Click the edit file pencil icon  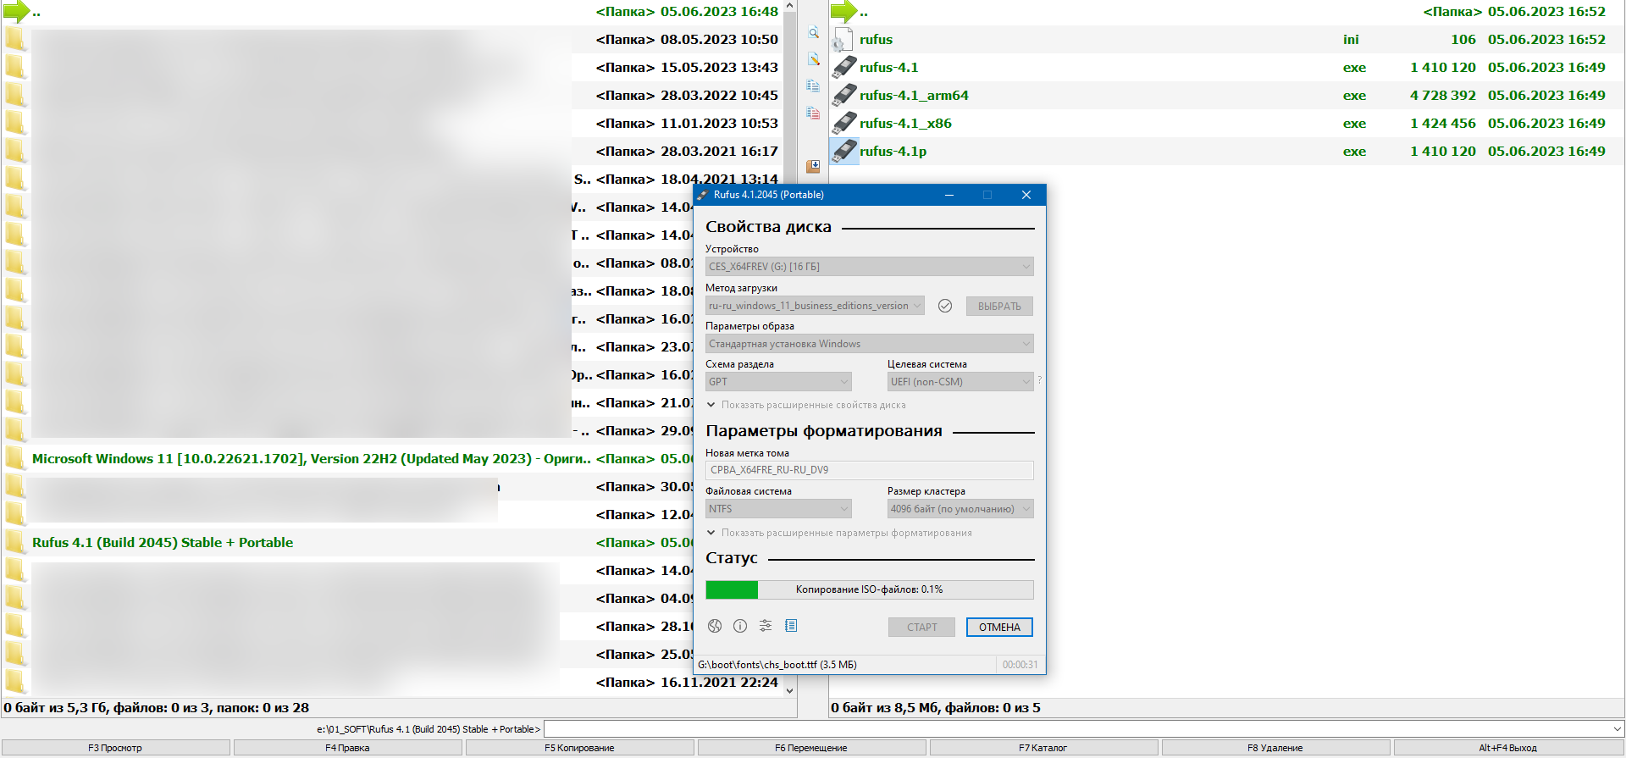pos(813,59)
